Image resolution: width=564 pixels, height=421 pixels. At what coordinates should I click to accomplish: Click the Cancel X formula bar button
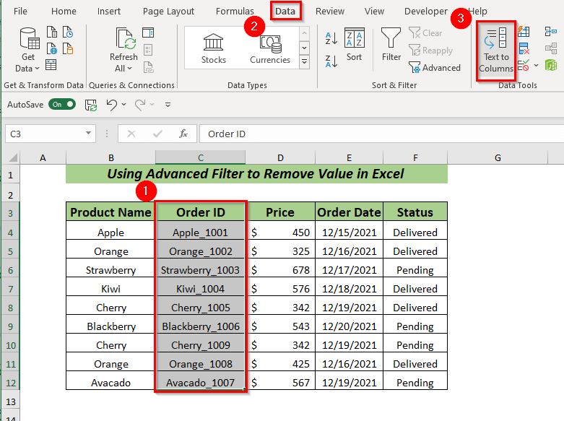coord(131,134)
